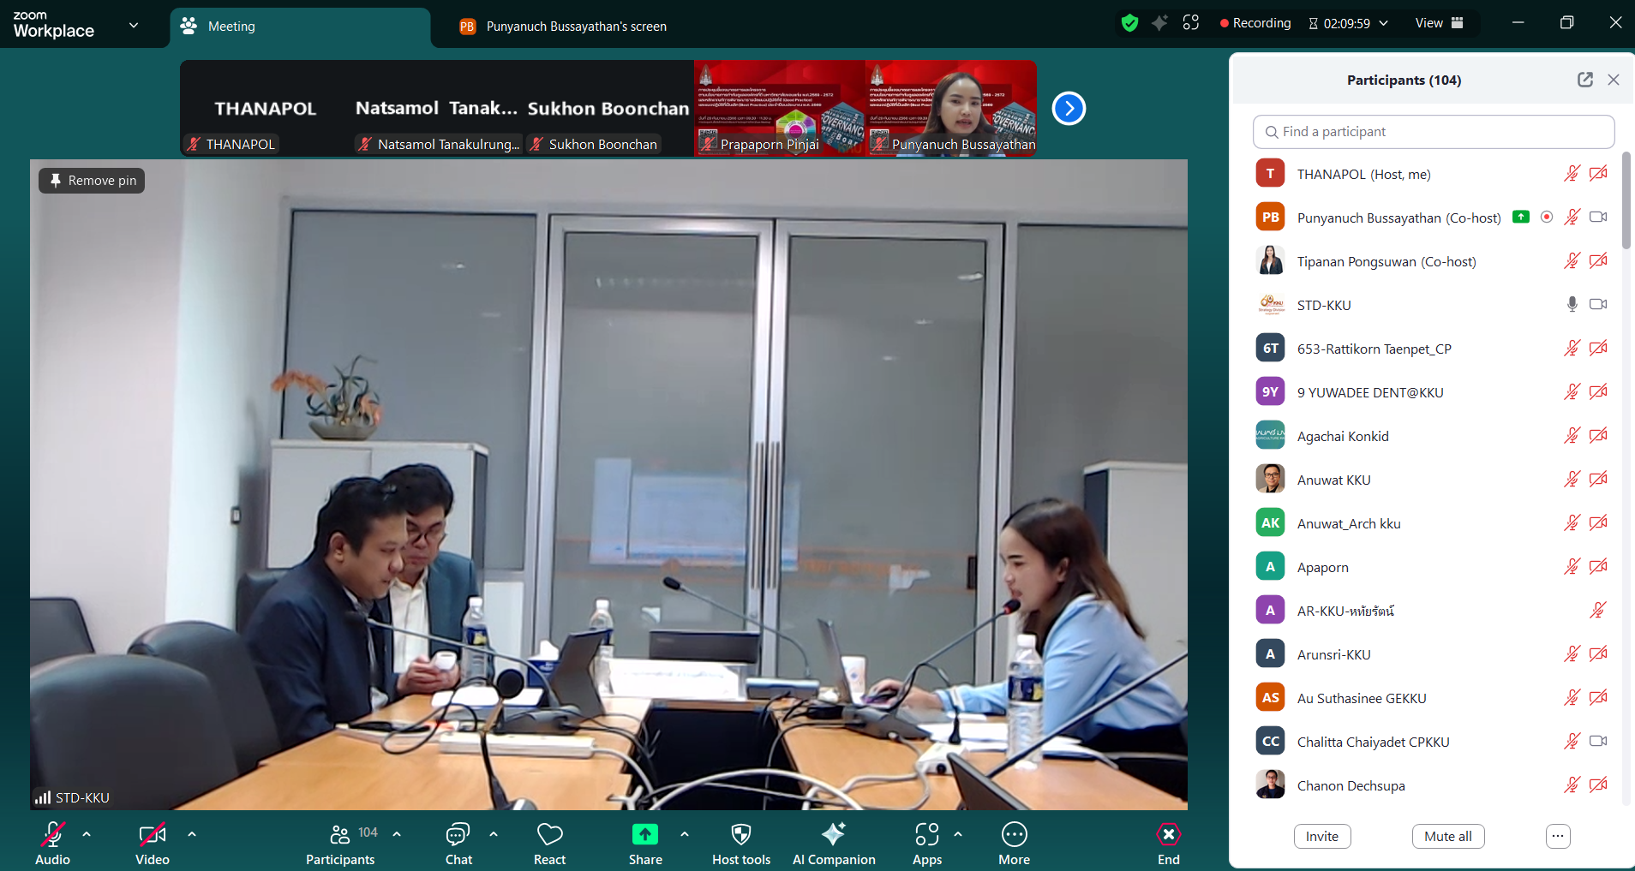The width and height of the screenshot is (1635, 871).
Task: Open the More options menu
Action: click(1014, 844)
